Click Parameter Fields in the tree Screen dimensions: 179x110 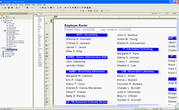point(9,52)
